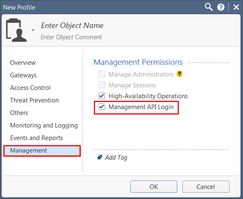Switch to the Gateways section

point(23,75)
